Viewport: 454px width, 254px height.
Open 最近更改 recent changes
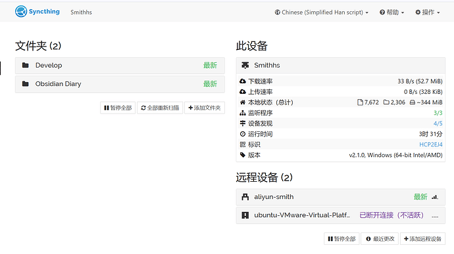coord(380,239)
